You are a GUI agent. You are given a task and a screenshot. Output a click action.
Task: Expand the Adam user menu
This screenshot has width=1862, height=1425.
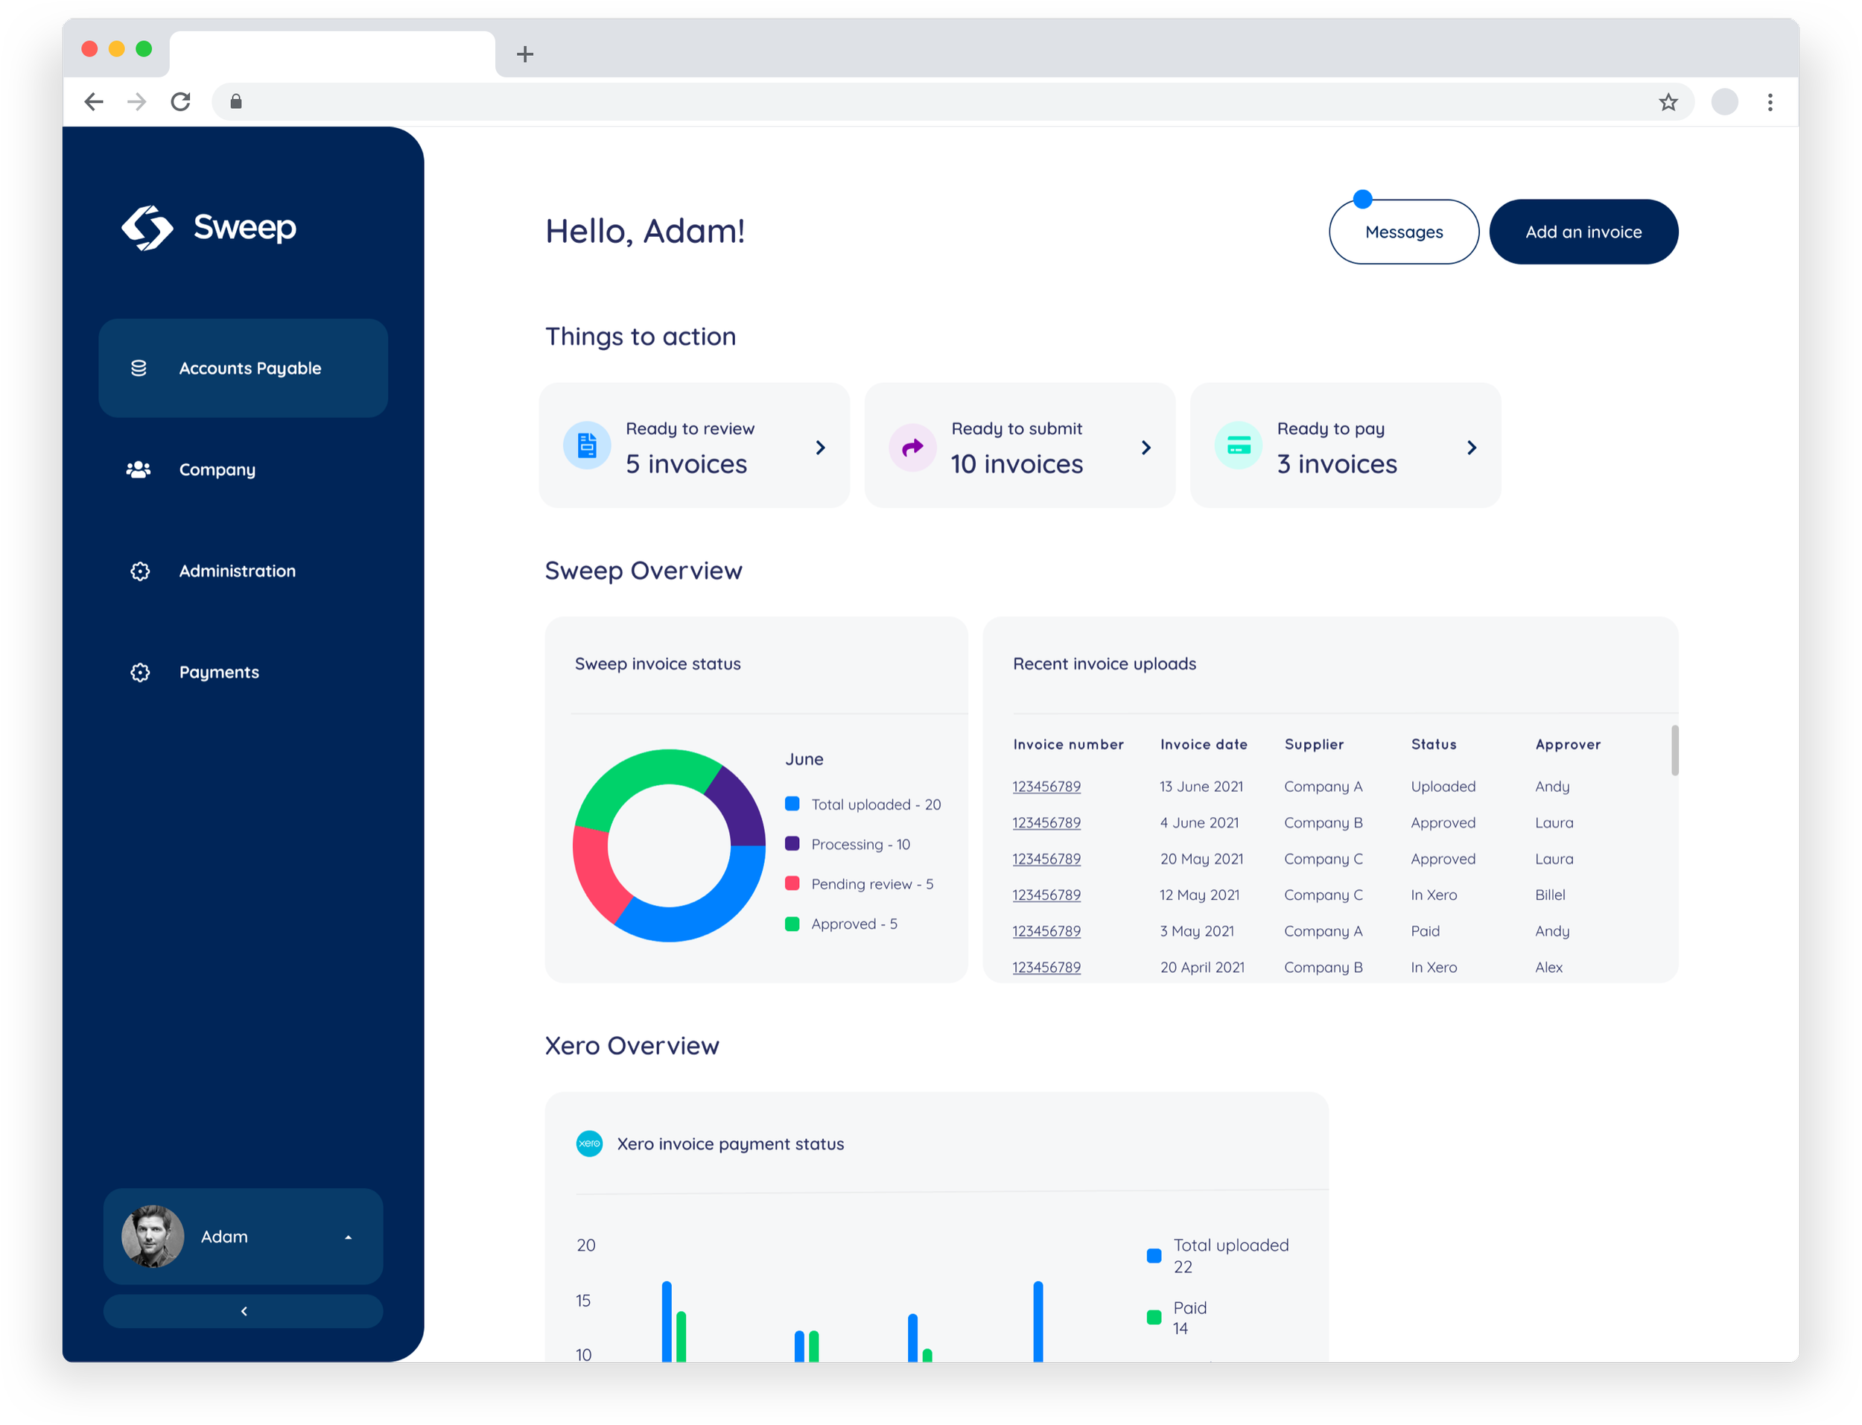pyautogui.click(x=348, y=1237)
